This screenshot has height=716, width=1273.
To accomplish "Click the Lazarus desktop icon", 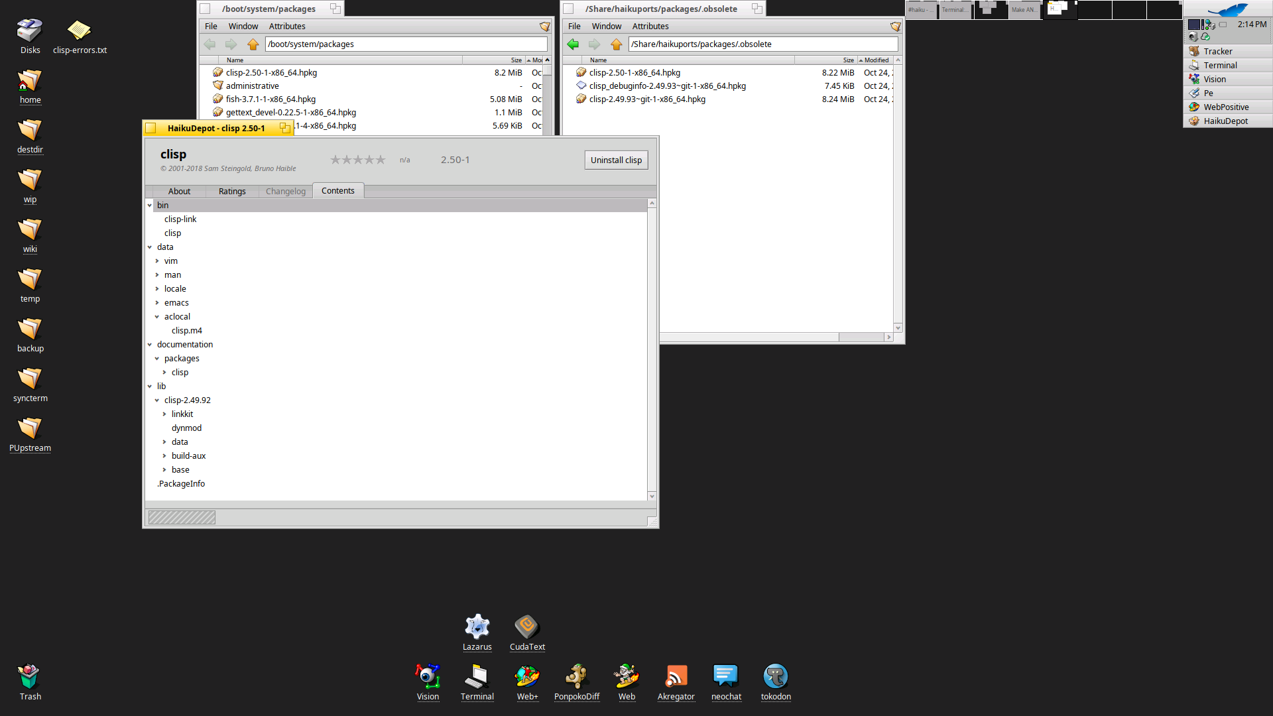I will (x=477, y=627).
